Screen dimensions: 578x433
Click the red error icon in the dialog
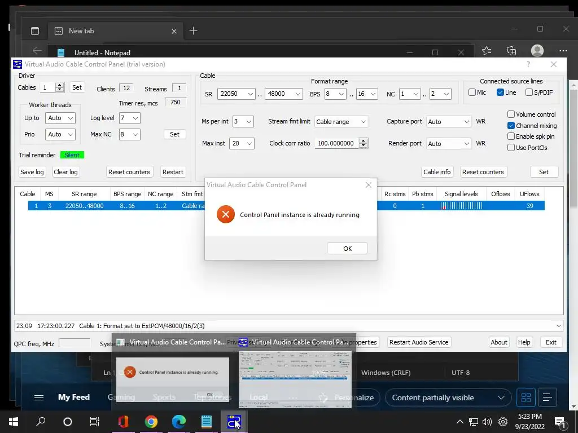[x=226, y=215]
